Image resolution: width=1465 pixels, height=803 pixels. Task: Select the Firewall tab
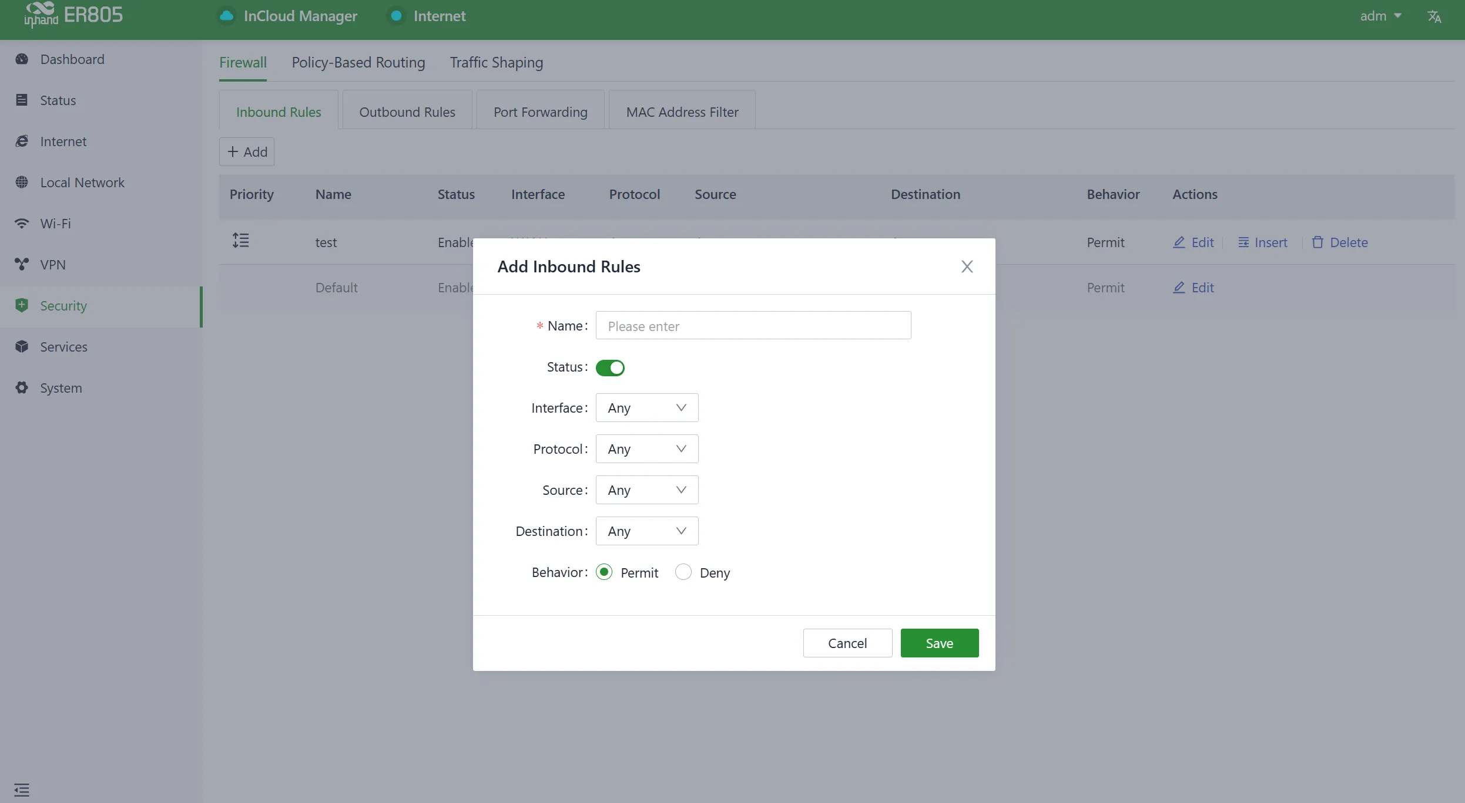[x=243, y=62]
